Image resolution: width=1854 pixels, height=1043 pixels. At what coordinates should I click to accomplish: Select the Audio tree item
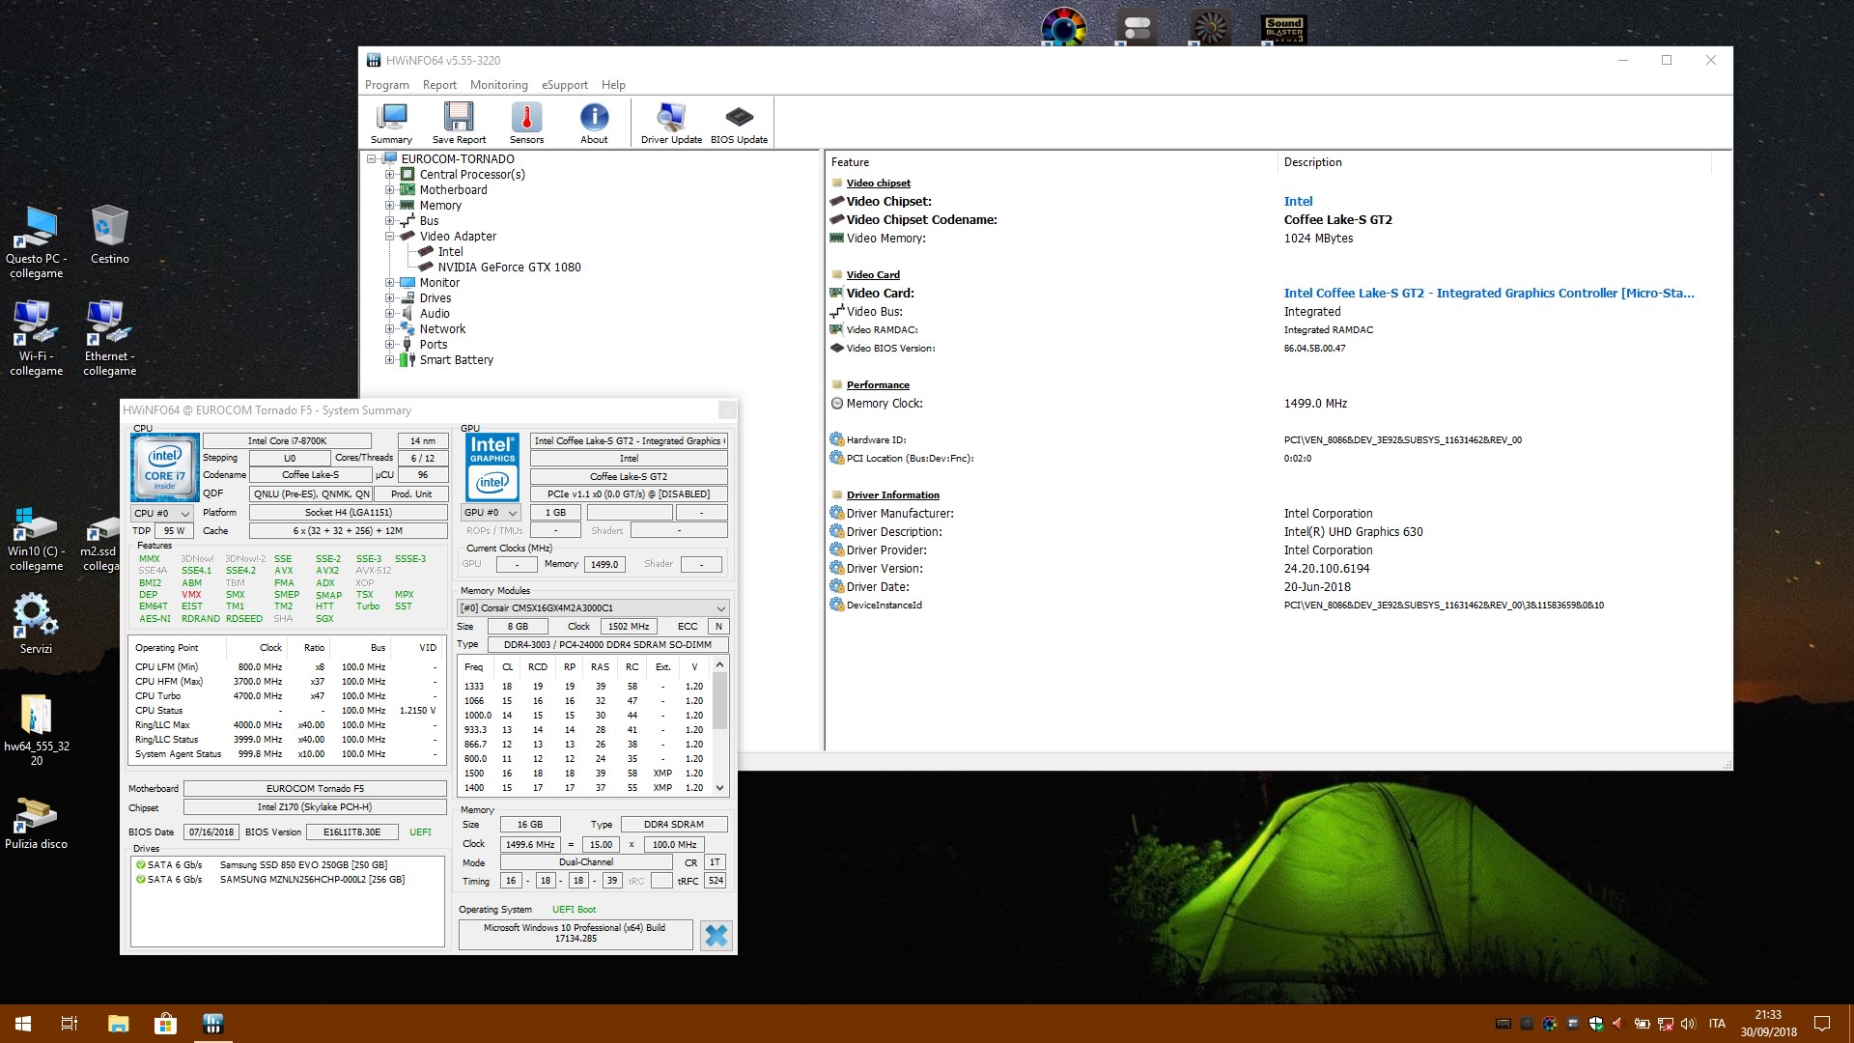pos(435,314)
